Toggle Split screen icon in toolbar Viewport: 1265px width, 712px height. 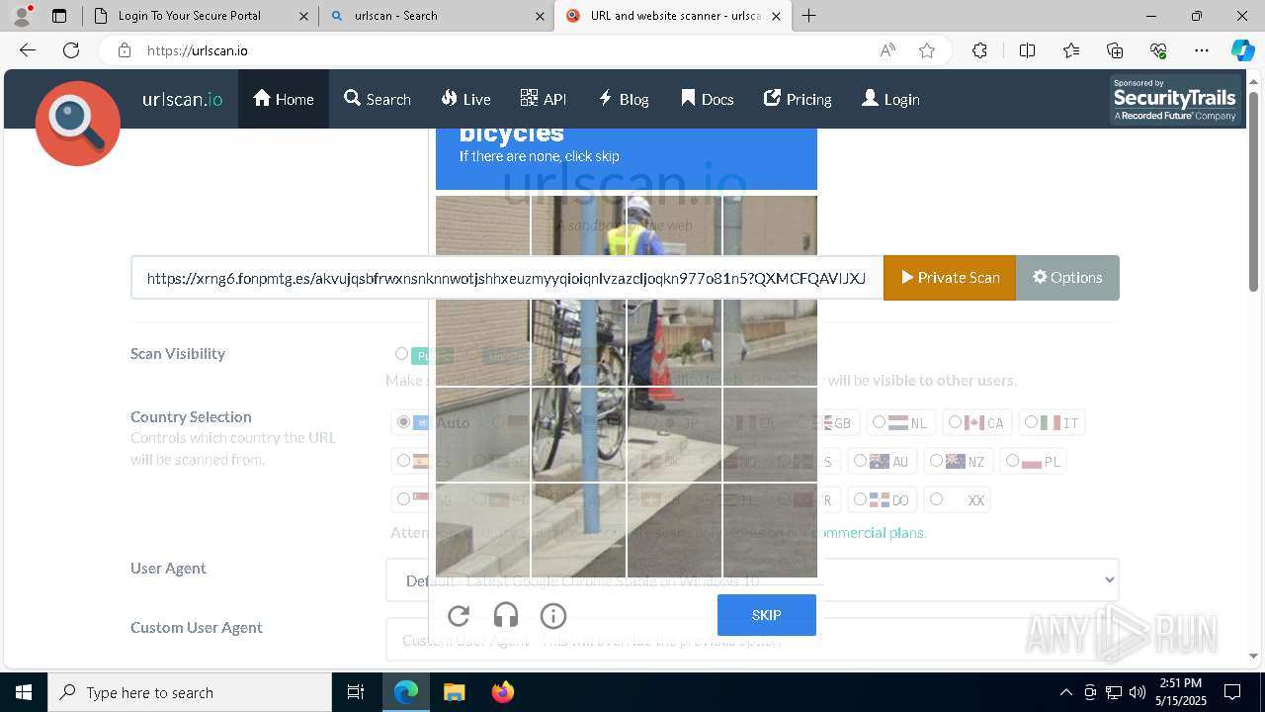[1027, 50]
